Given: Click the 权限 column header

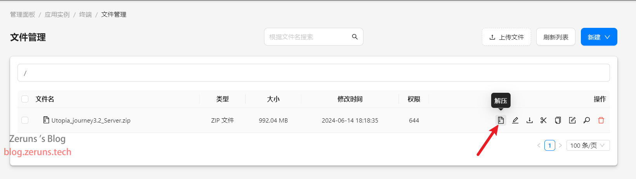Looking at the screenshot, I should point(414,99).
